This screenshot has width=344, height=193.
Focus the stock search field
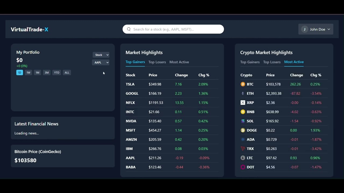[x=173, y=29]
